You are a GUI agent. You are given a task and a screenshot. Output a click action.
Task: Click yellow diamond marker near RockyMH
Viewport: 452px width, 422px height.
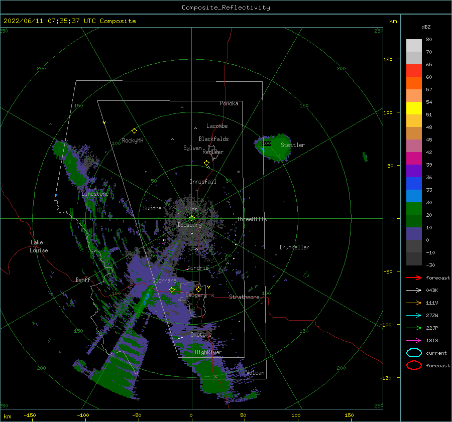134,131
